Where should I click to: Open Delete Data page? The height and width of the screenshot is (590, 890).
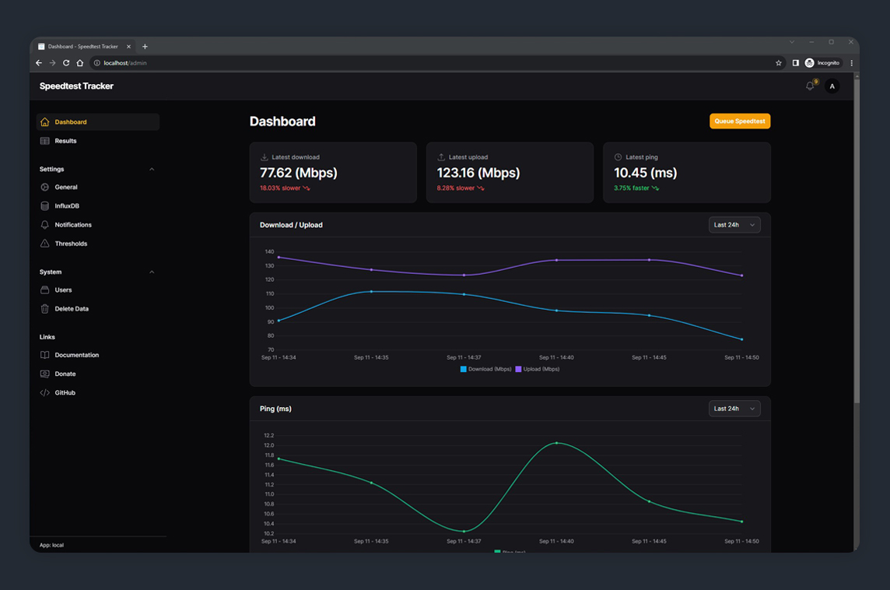(x=97, y=309)
